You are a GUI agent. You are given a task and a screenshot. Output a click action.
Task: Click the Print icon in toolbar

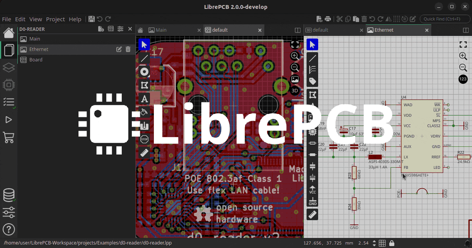pos(328,19)
